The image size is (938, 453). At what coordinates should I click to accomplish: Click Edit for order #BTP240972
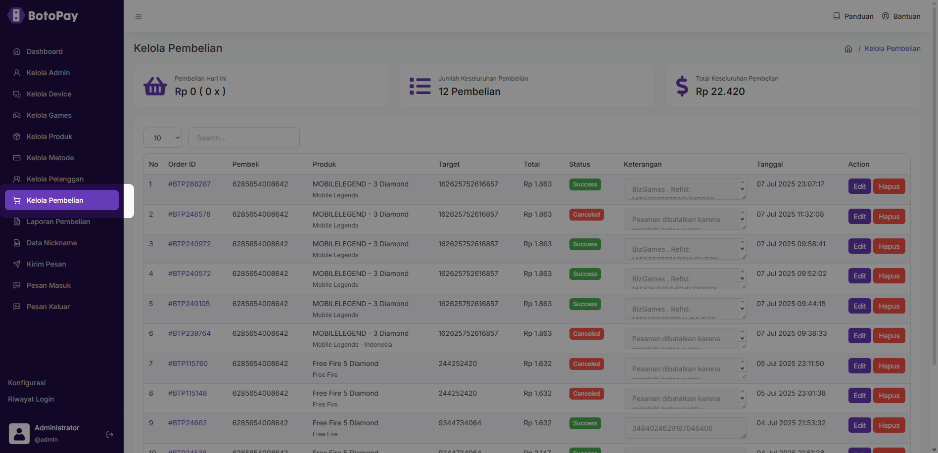click(859, 246)
